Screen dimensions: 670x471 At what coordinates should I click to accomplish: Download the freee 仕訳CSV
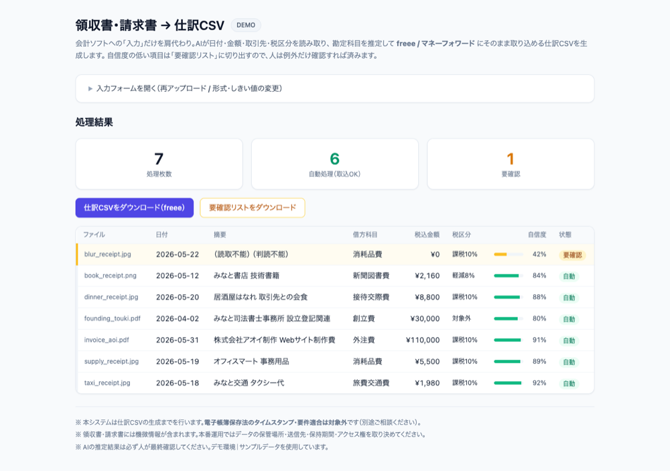click(134, 208)
